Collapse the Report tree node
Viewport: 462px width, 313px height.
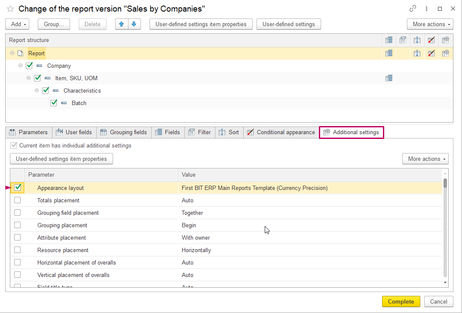(x=12, y=53)
